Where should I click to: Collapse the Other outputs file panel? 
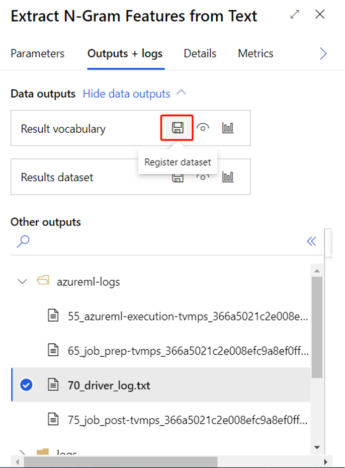tap(311, 241)
